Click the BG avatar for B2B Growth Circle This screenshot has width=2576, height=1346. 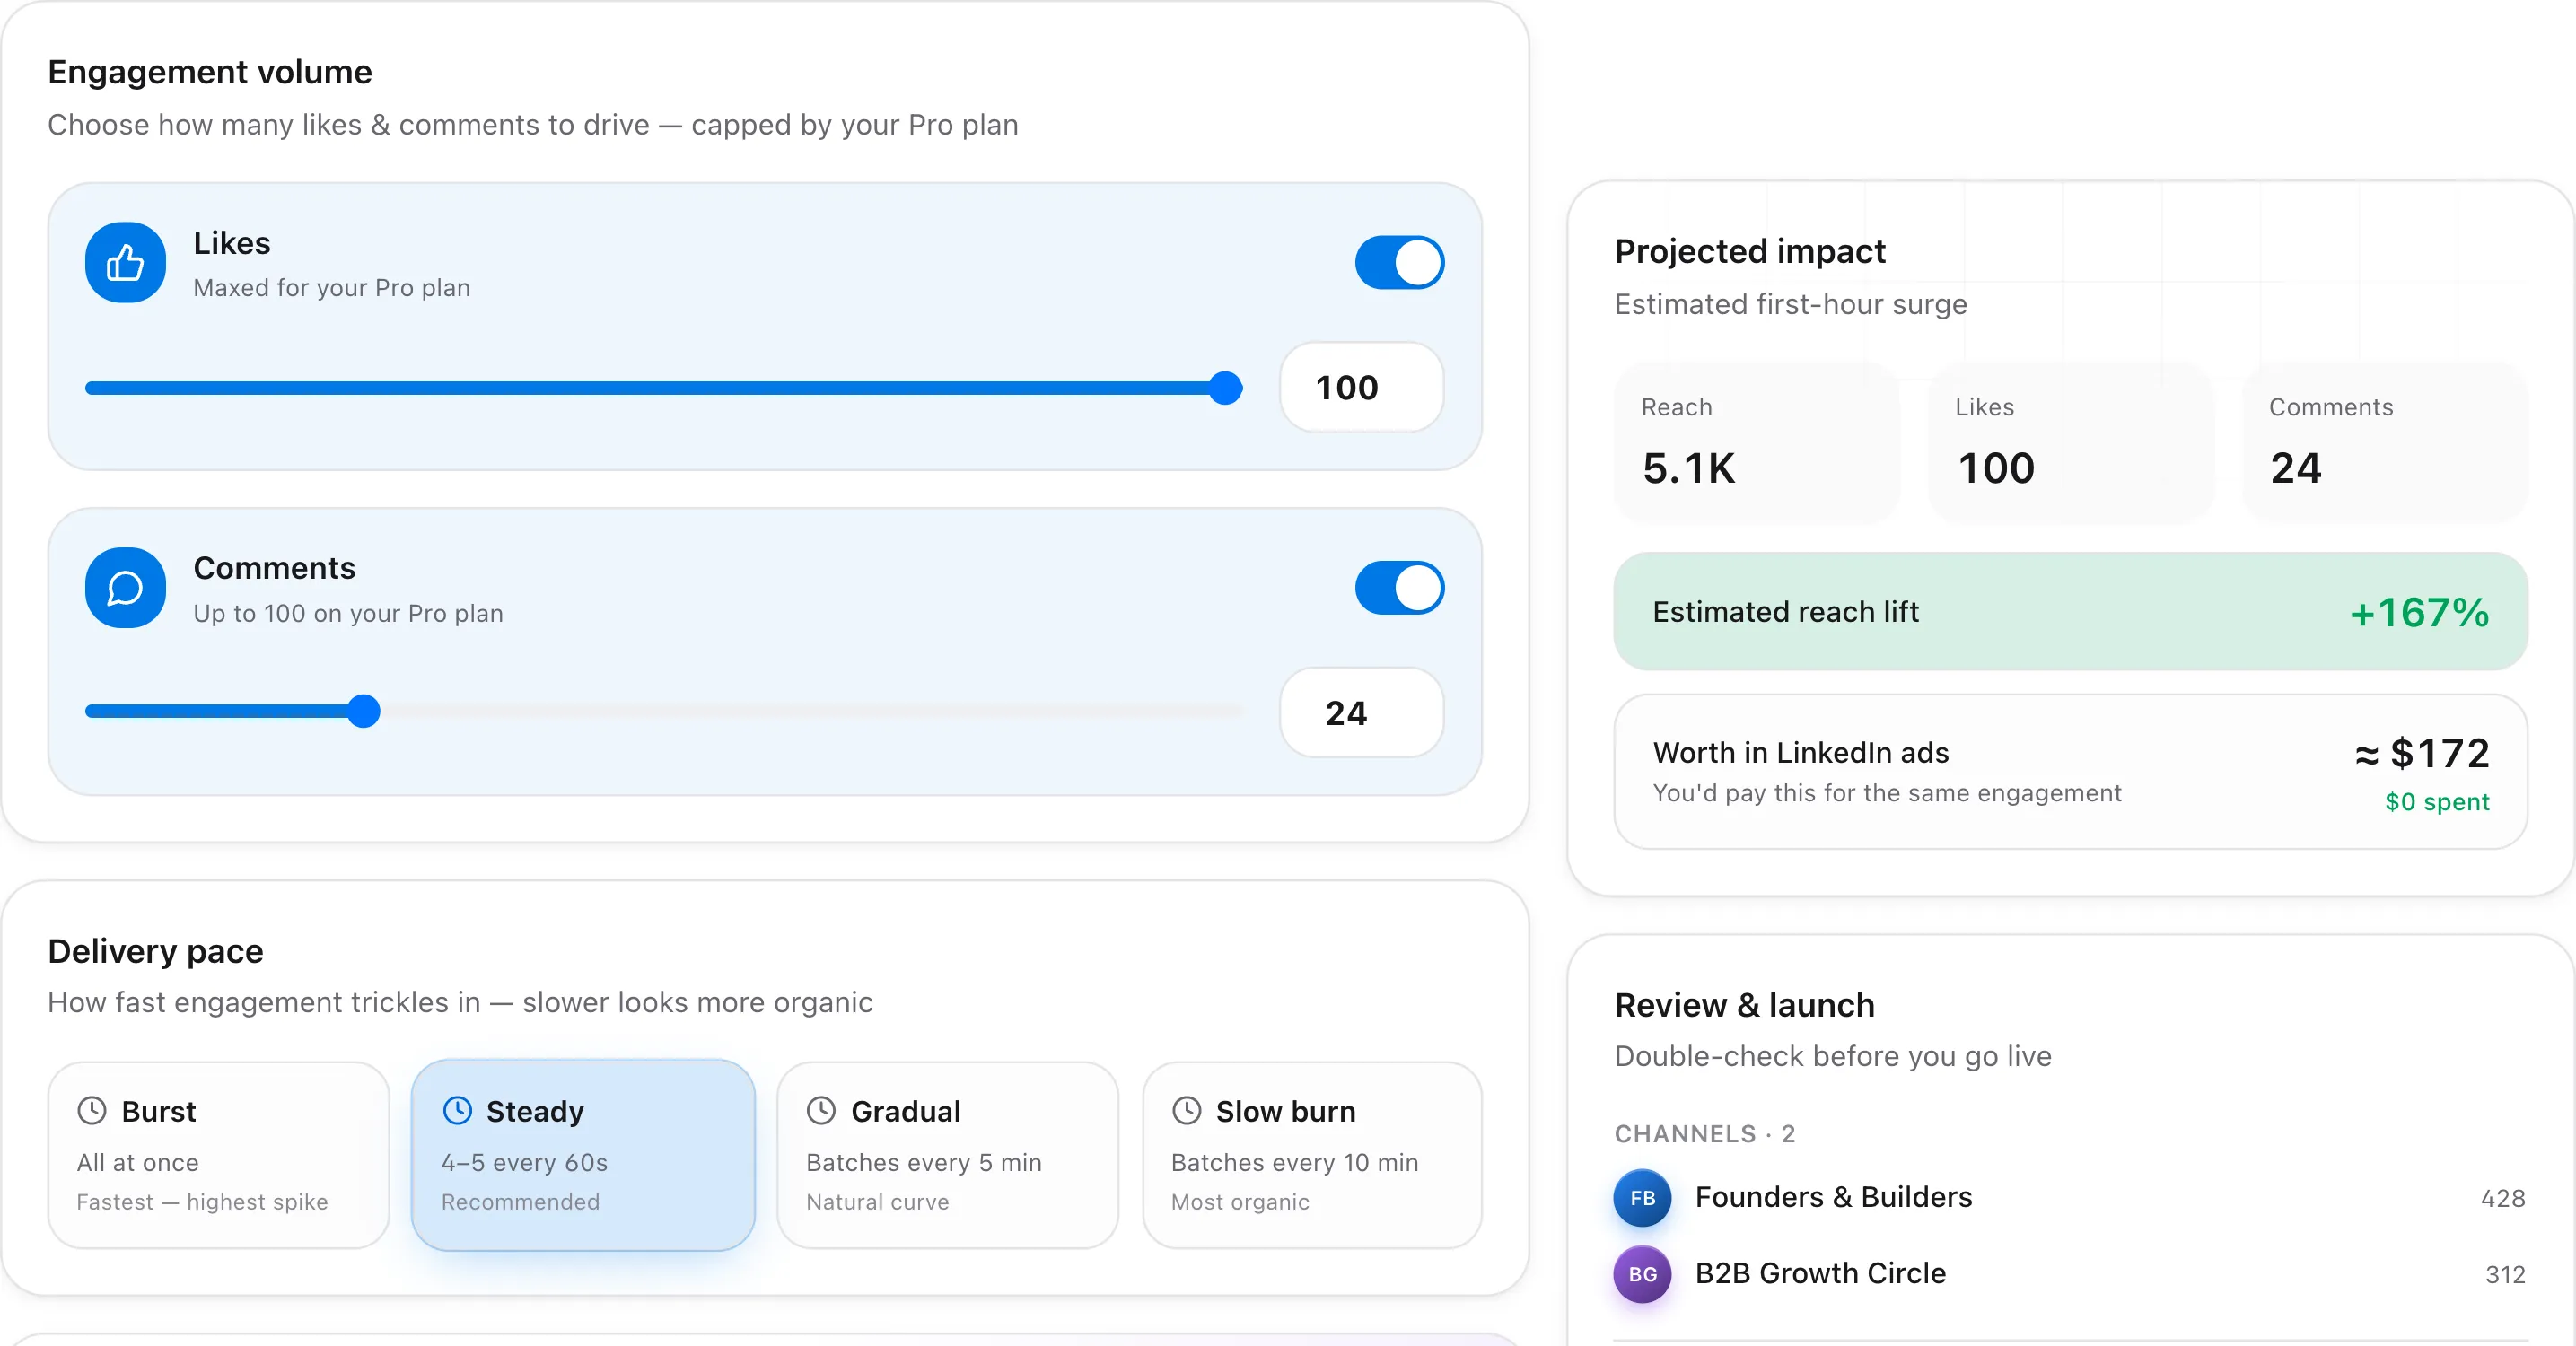(1642, 1274)
